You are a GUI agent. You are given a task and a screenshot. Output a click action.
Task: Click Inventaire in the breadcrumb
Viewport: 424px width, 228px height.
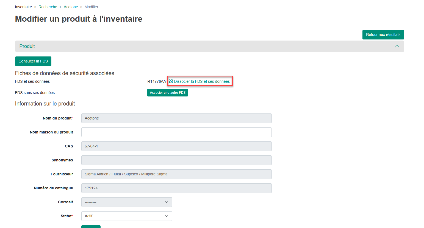(23, 7)
